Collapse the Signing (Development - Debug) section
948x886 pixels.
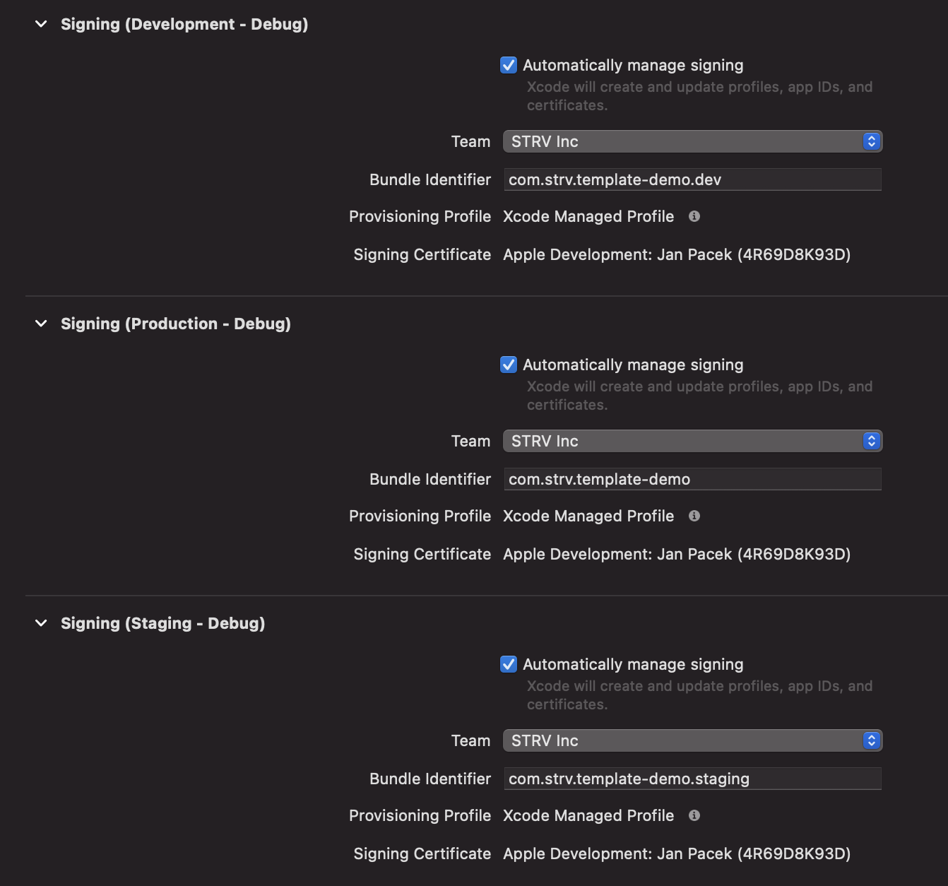[40, 23]
